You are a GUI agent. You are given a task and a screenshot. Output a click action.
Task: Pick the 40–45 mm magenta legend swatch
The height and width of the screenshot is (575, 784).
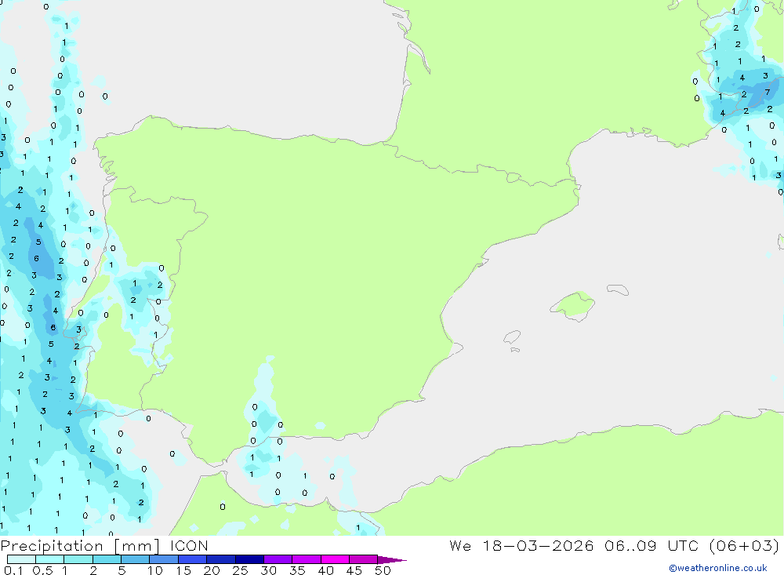coord(335,559)
